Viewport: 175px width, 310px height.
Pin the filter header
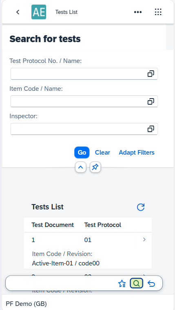click(x=95, y=167)
